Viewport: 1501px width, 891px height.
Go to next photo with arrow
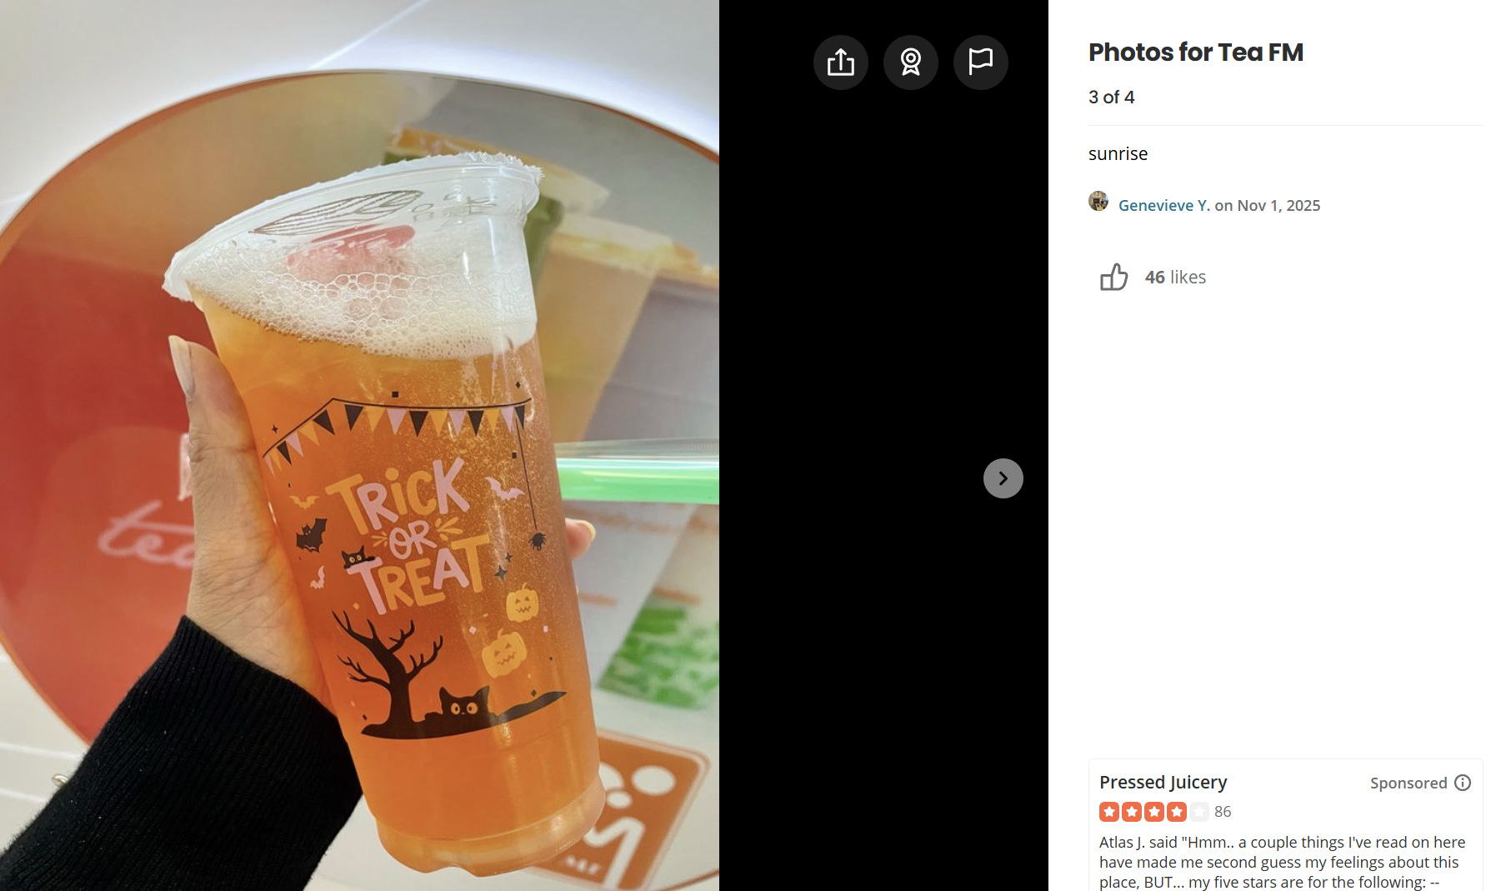coord(1003,478)
